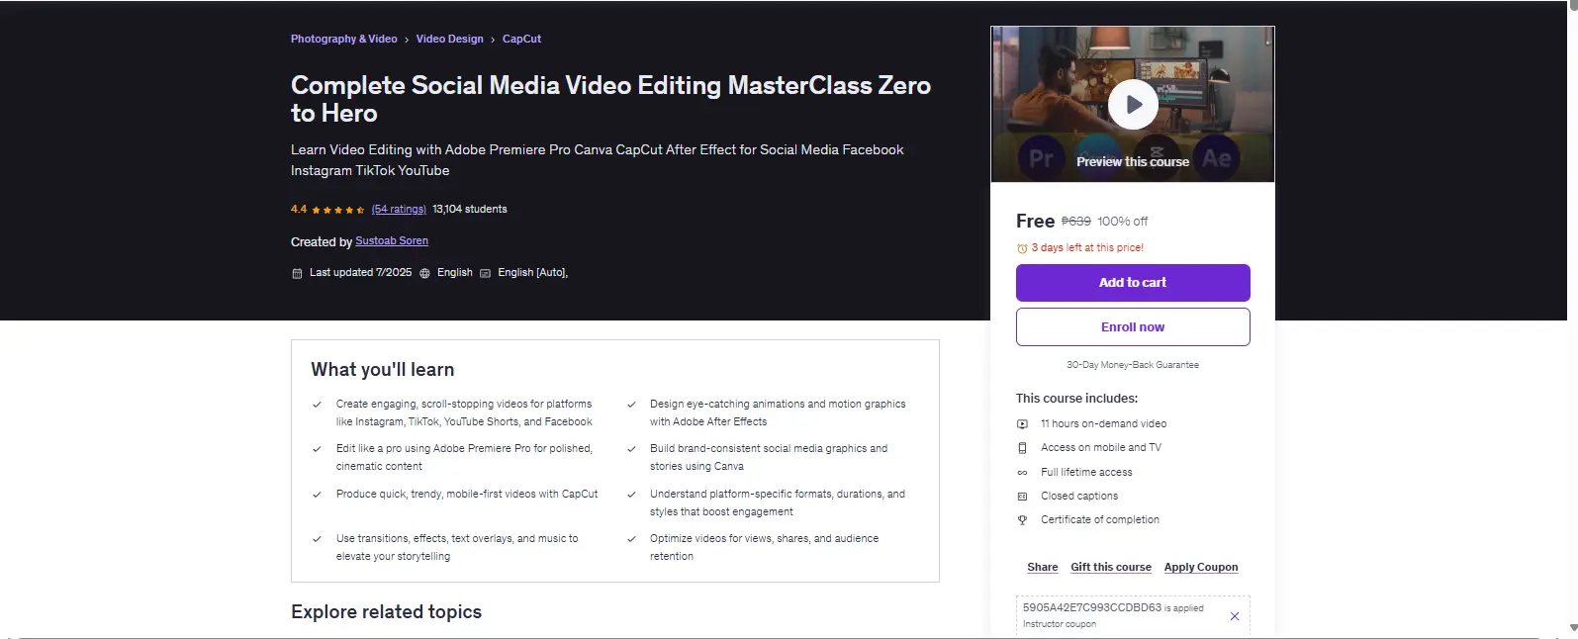1578x639 pixels.
Task: Click checkmark beside Build brand-consistent graphics
Action: (x=631, y=449)
